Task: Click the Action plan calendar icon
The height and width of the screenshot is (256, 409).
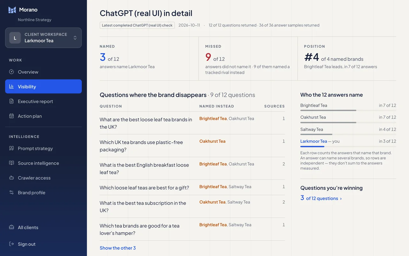Action: pos(12,116)
